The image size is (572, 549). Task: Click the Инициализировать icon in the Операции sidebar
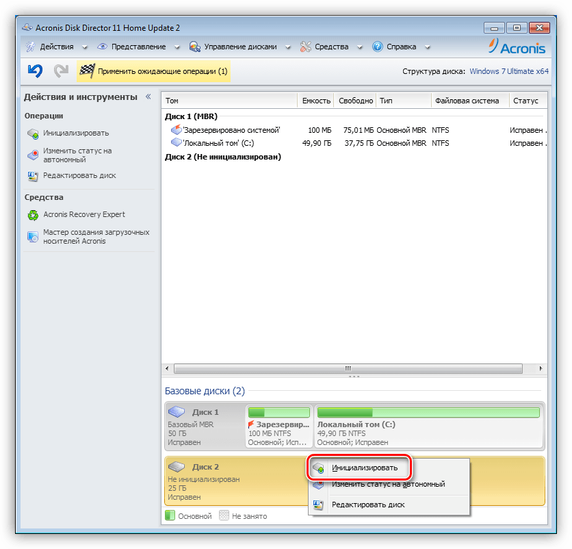point(33,133)
